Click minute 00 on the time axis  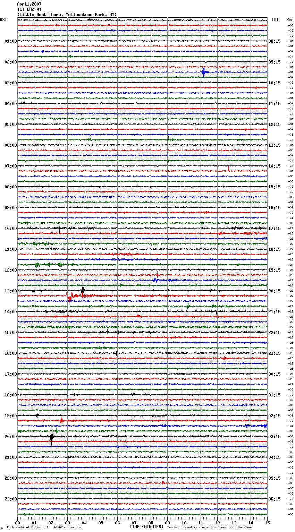click(x=17, y=523)
